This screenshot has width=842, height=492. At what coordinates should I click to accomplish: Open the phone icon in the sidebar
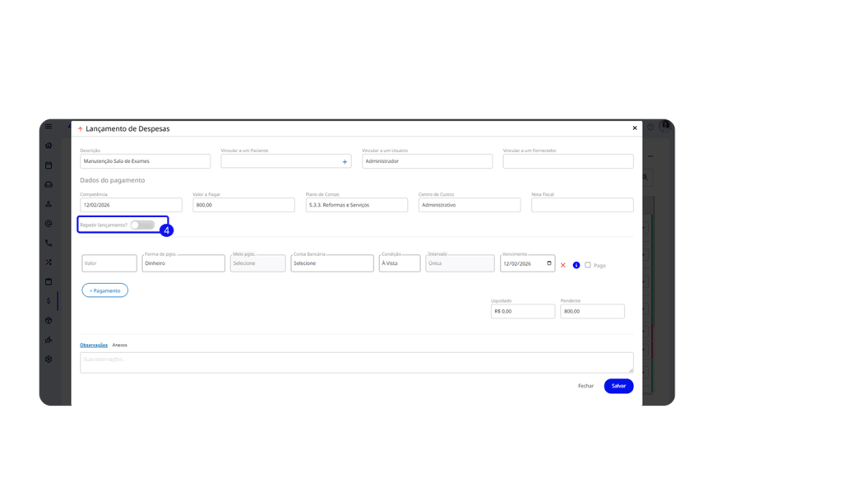pos(49,243)
